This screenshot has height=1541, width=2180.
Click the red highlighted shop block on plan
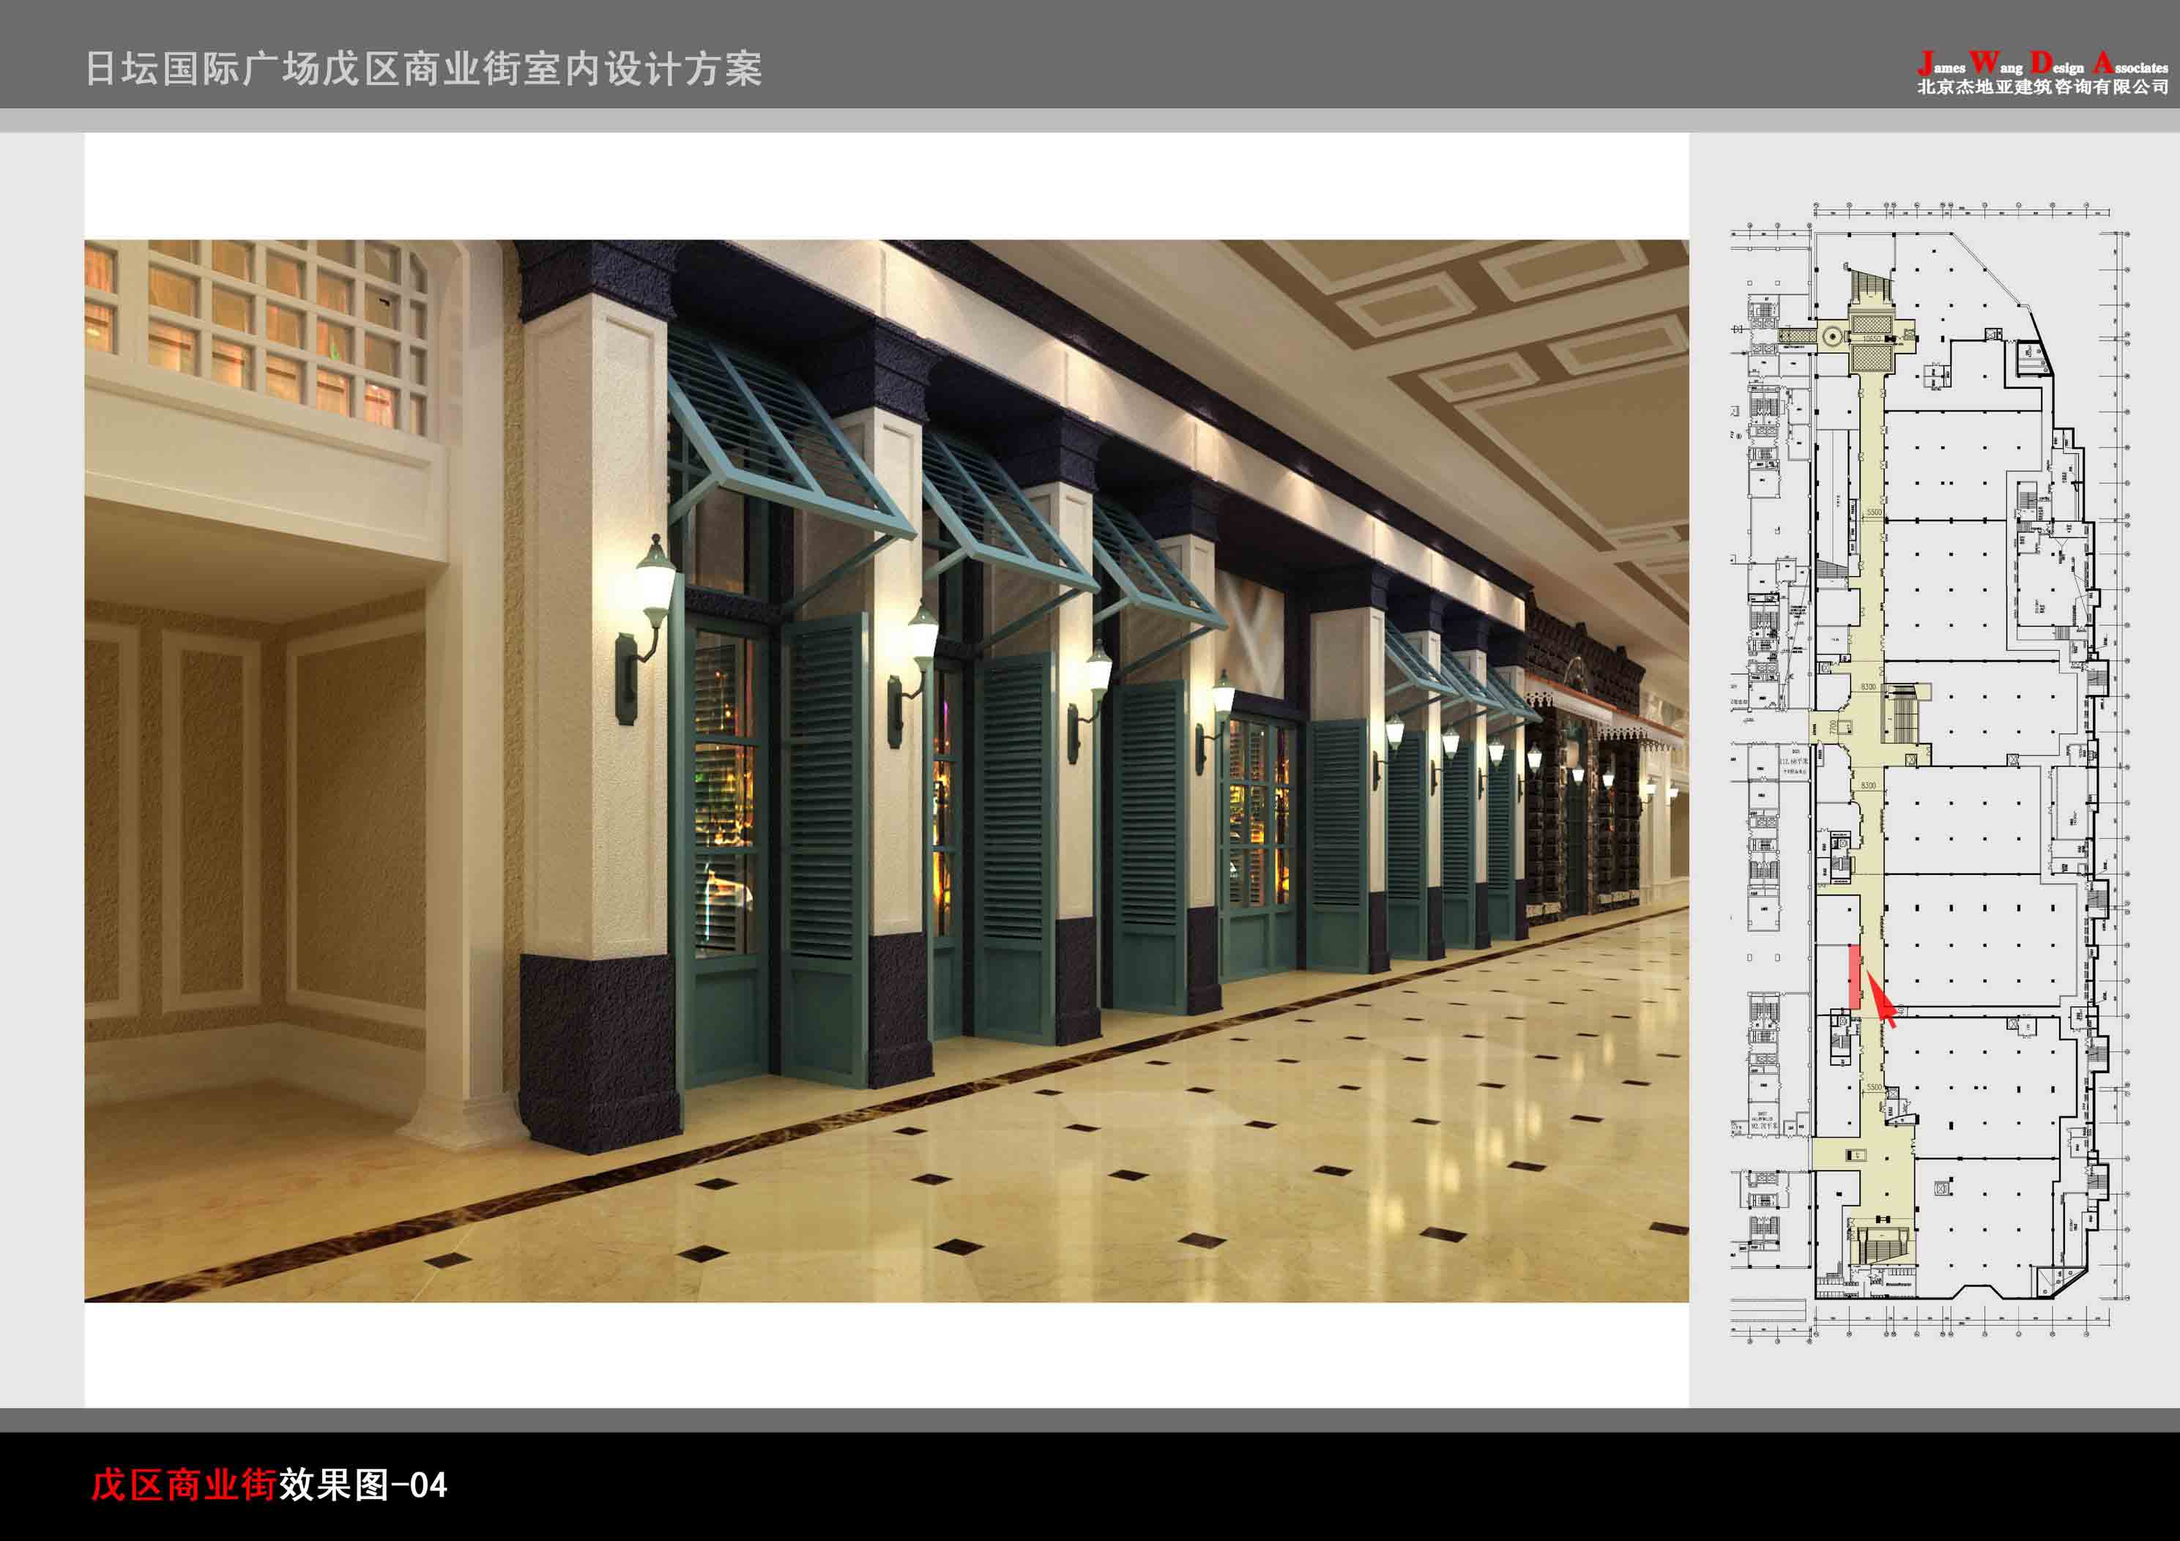pos(1853,977)
